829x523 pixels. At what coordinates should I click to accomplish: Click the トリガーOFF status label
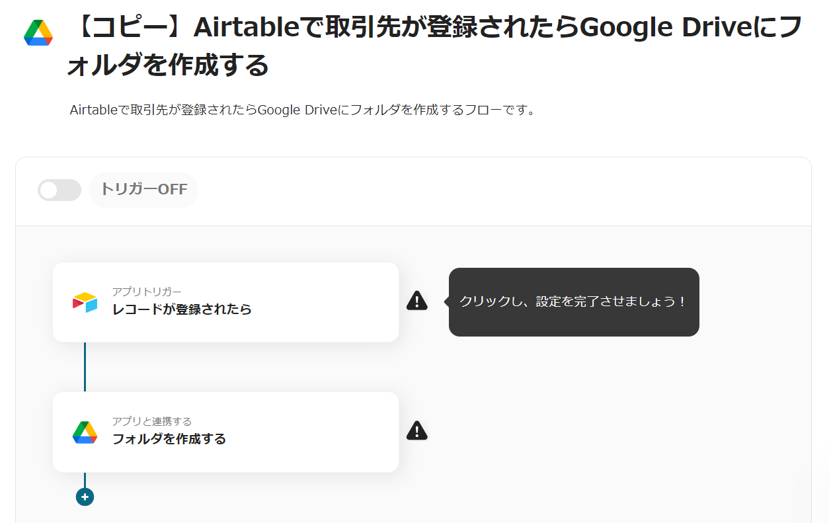(143, 190)
